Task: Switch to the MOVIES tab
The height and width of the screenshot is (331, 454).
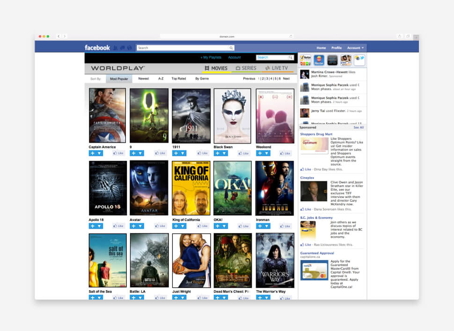Action: point(216,68)
